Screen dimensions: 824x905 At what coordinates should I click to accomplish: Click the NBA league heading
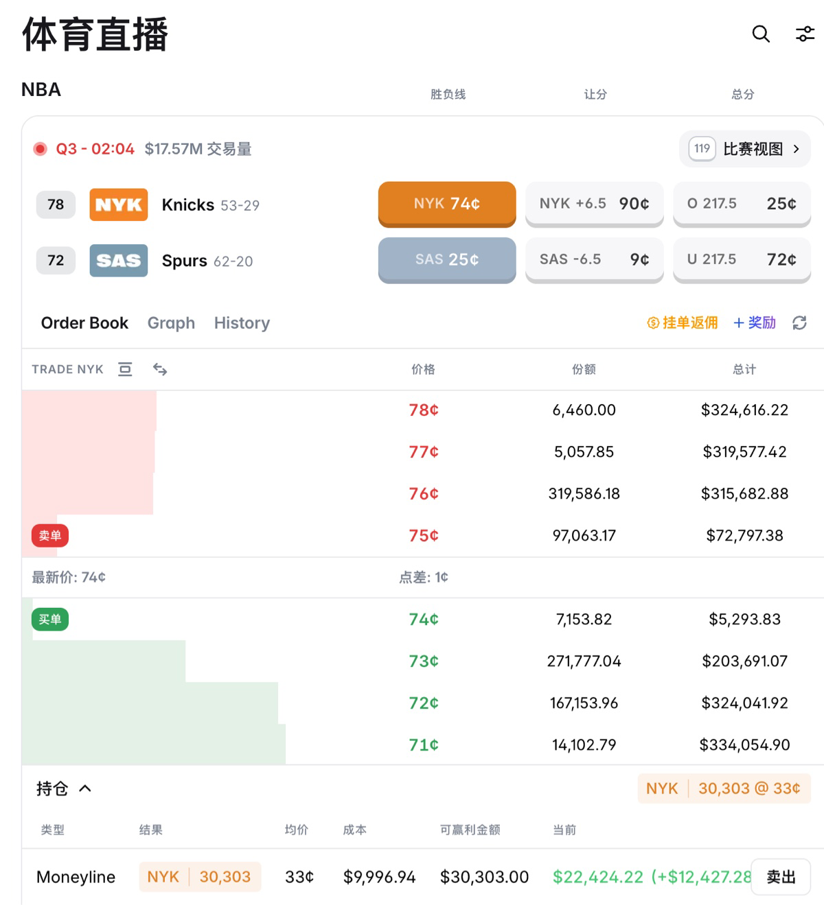41,90
